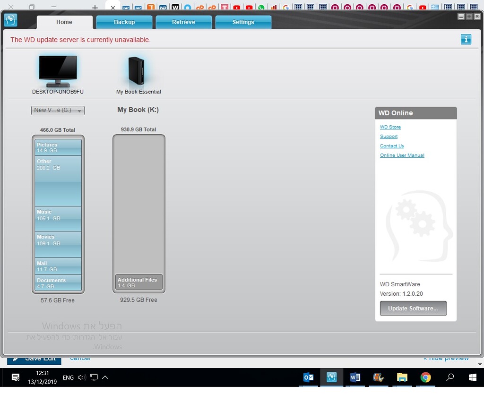Open the Settings tab
Screen dimensions: 484x411
click(243, 22)
